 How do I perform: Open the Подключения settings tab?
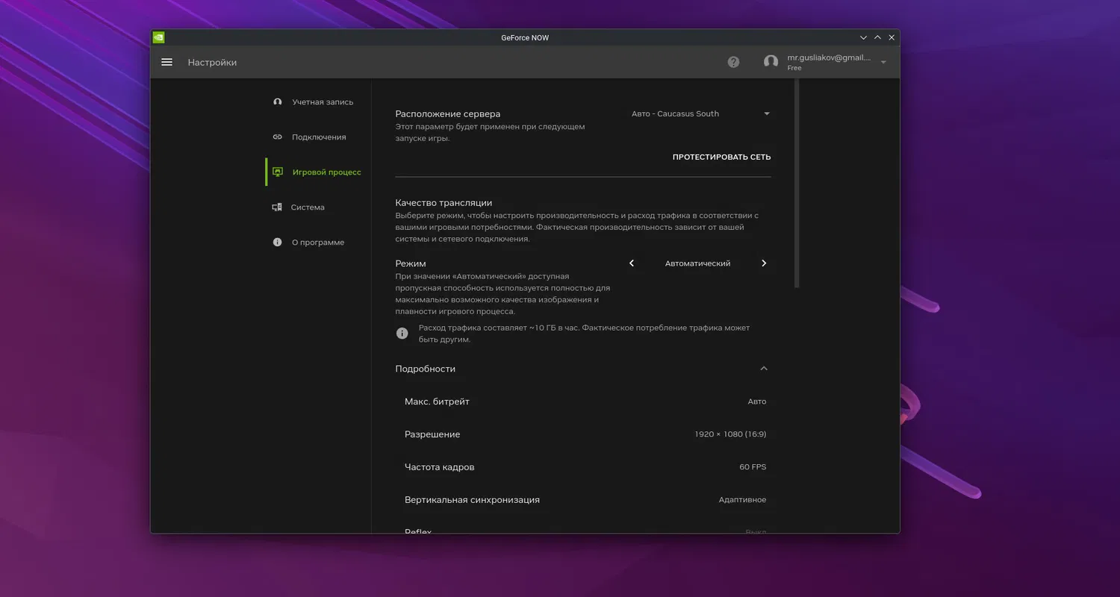317,137
